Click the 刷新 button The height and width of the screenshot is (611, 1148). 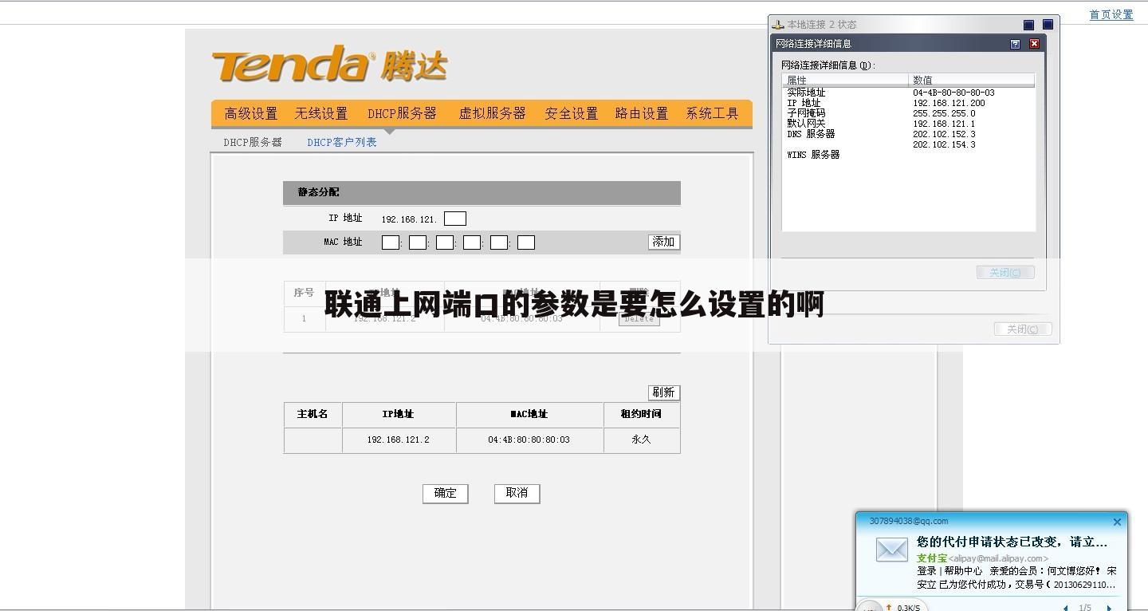(663, 392)
